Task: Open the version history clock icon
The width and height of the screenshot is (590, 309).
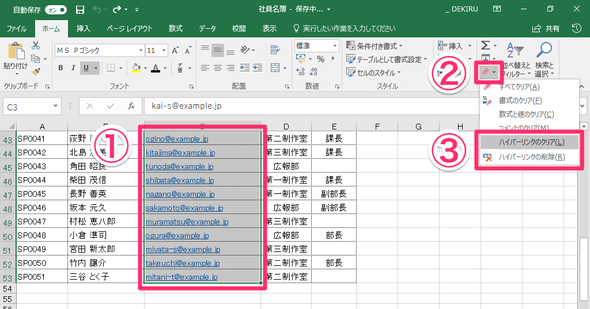Action: pyautogui.click(x=576, y=28)
